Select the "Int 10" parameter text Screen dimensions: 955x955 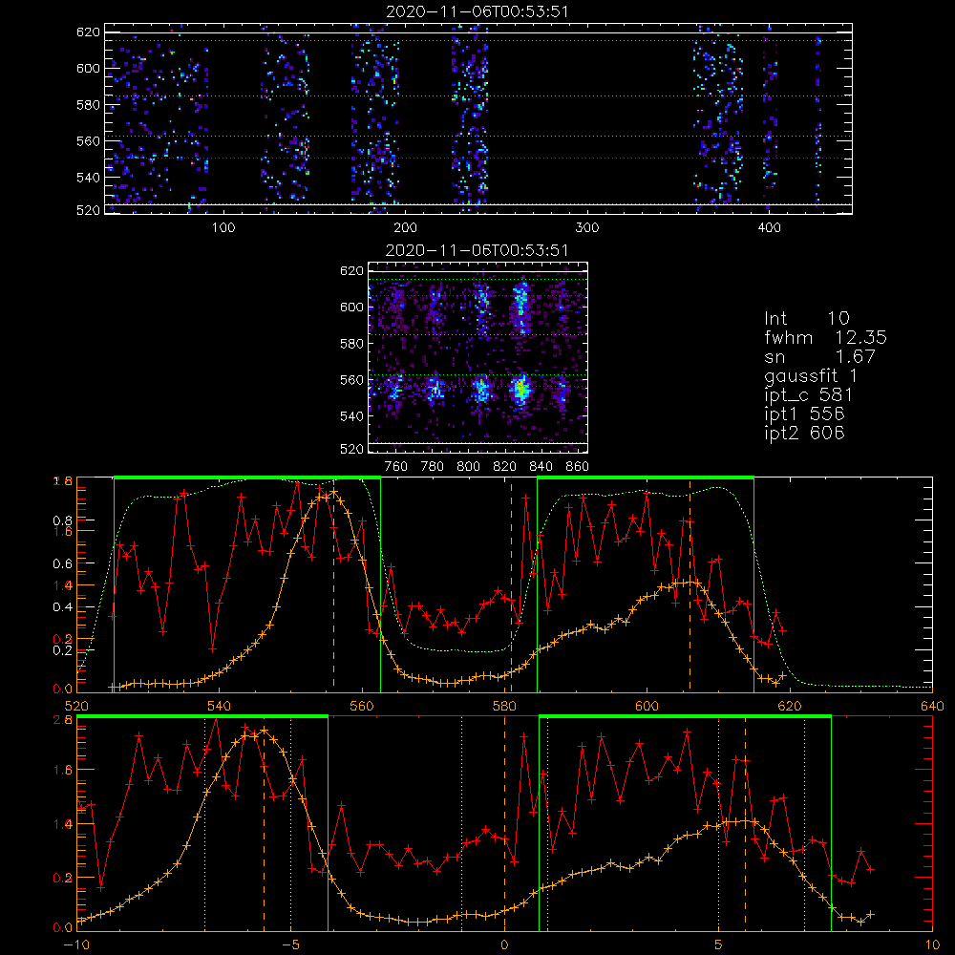point(806,318)
